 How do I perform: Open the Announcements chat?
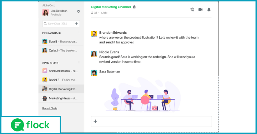[61, 71]
